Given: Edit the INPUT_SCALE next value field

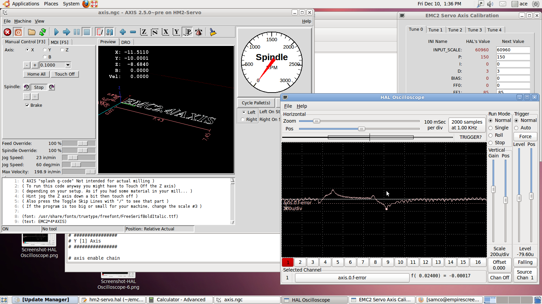Looking at the screenshot, I should pos(513,50).
